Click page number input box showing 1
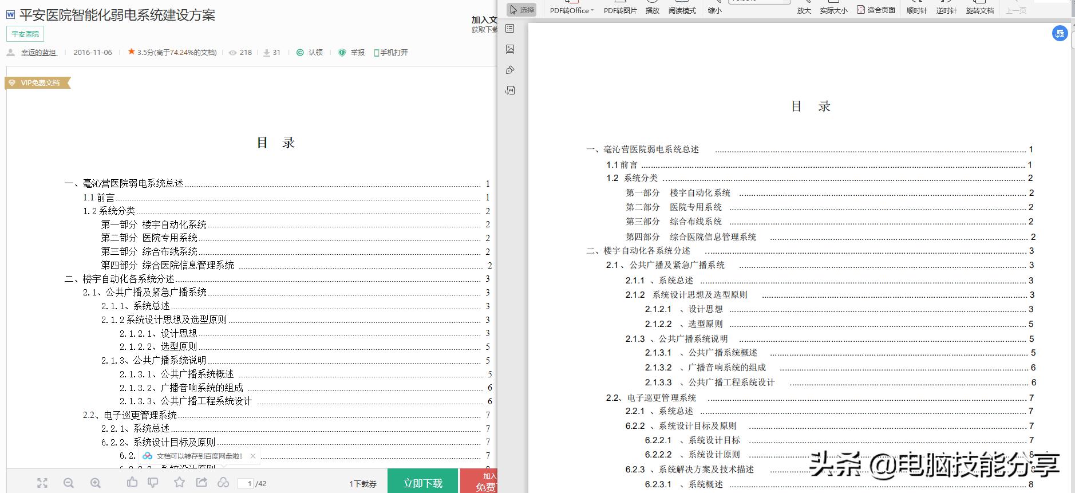 246,484
